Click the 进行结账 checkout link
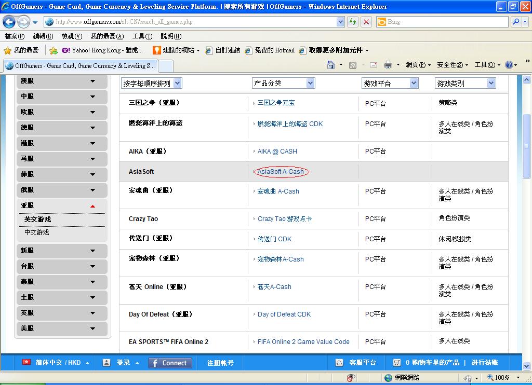 pyautogui.click(x=485, y=363)
